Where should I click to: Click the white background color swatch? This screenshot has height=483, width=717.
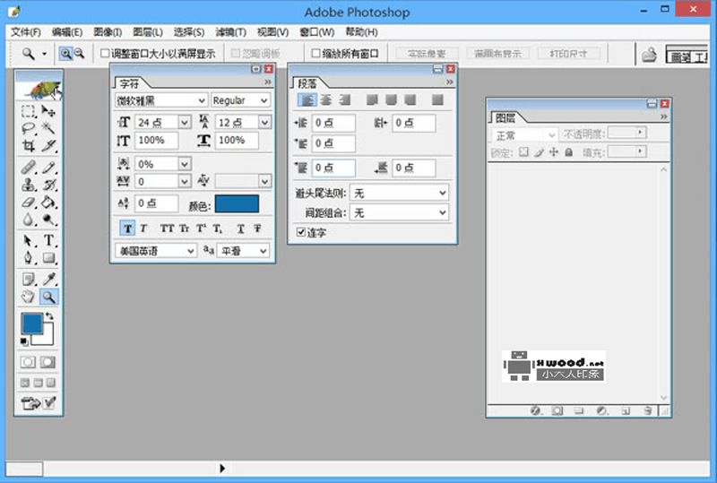pyautogui.click(x=47, y=338)
